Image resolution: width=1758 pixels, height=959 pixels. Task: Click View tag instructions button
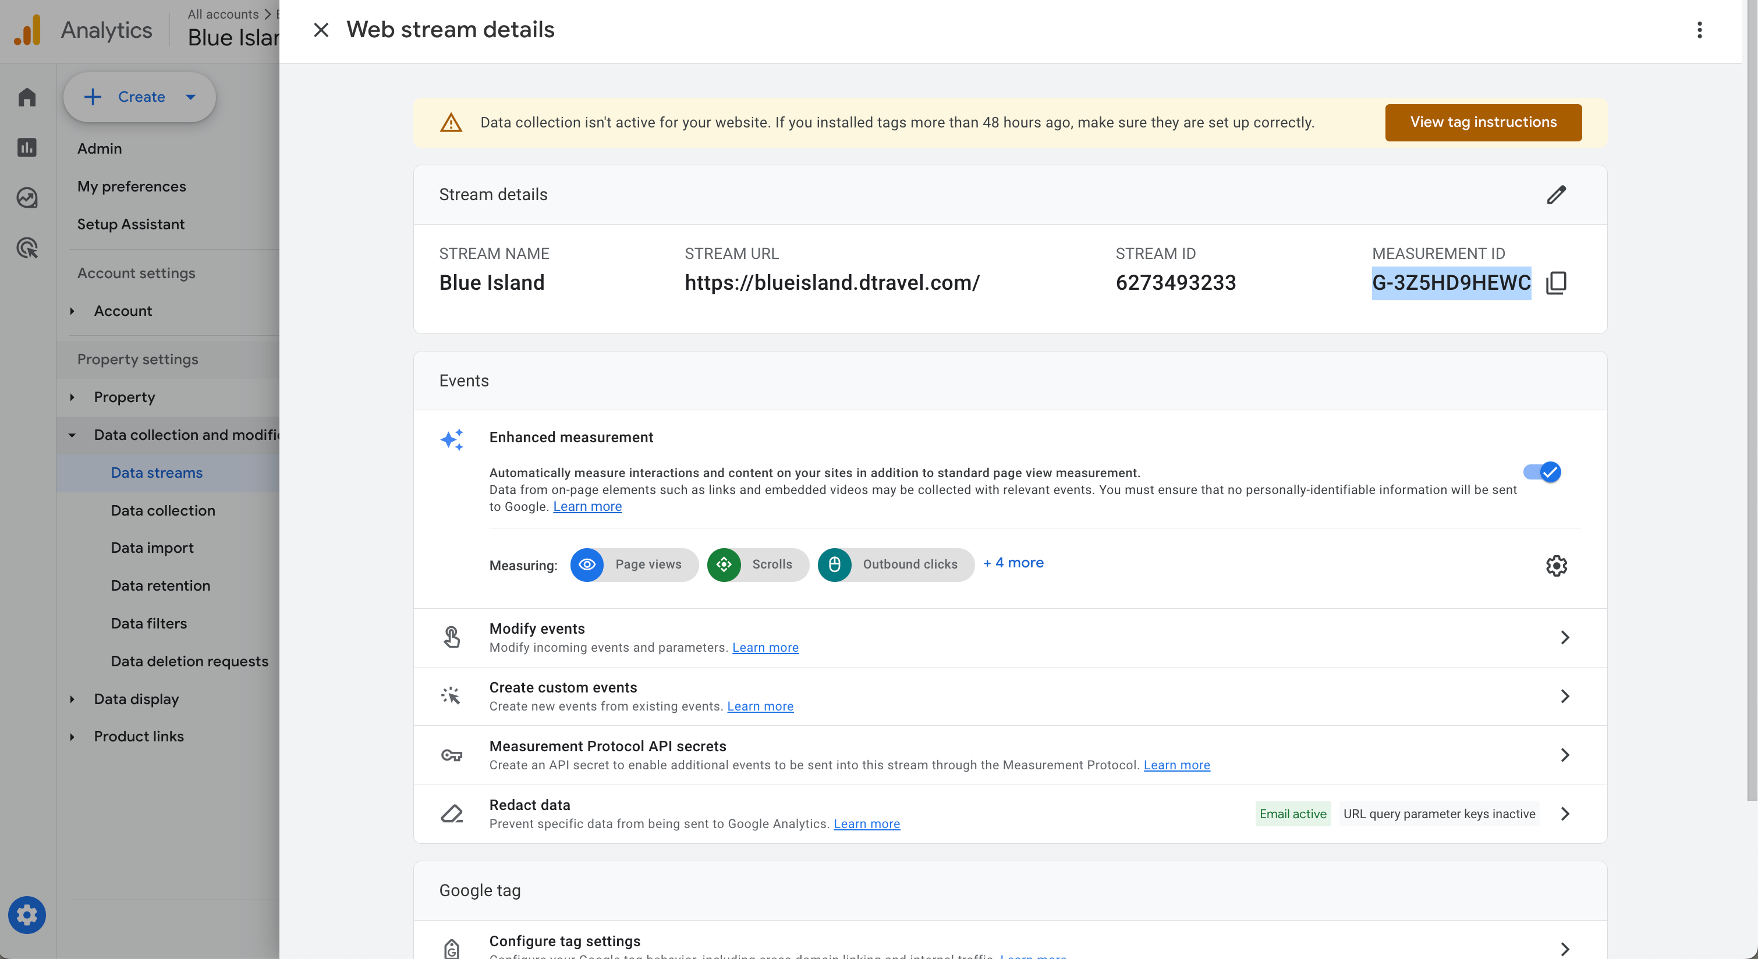1483,122
